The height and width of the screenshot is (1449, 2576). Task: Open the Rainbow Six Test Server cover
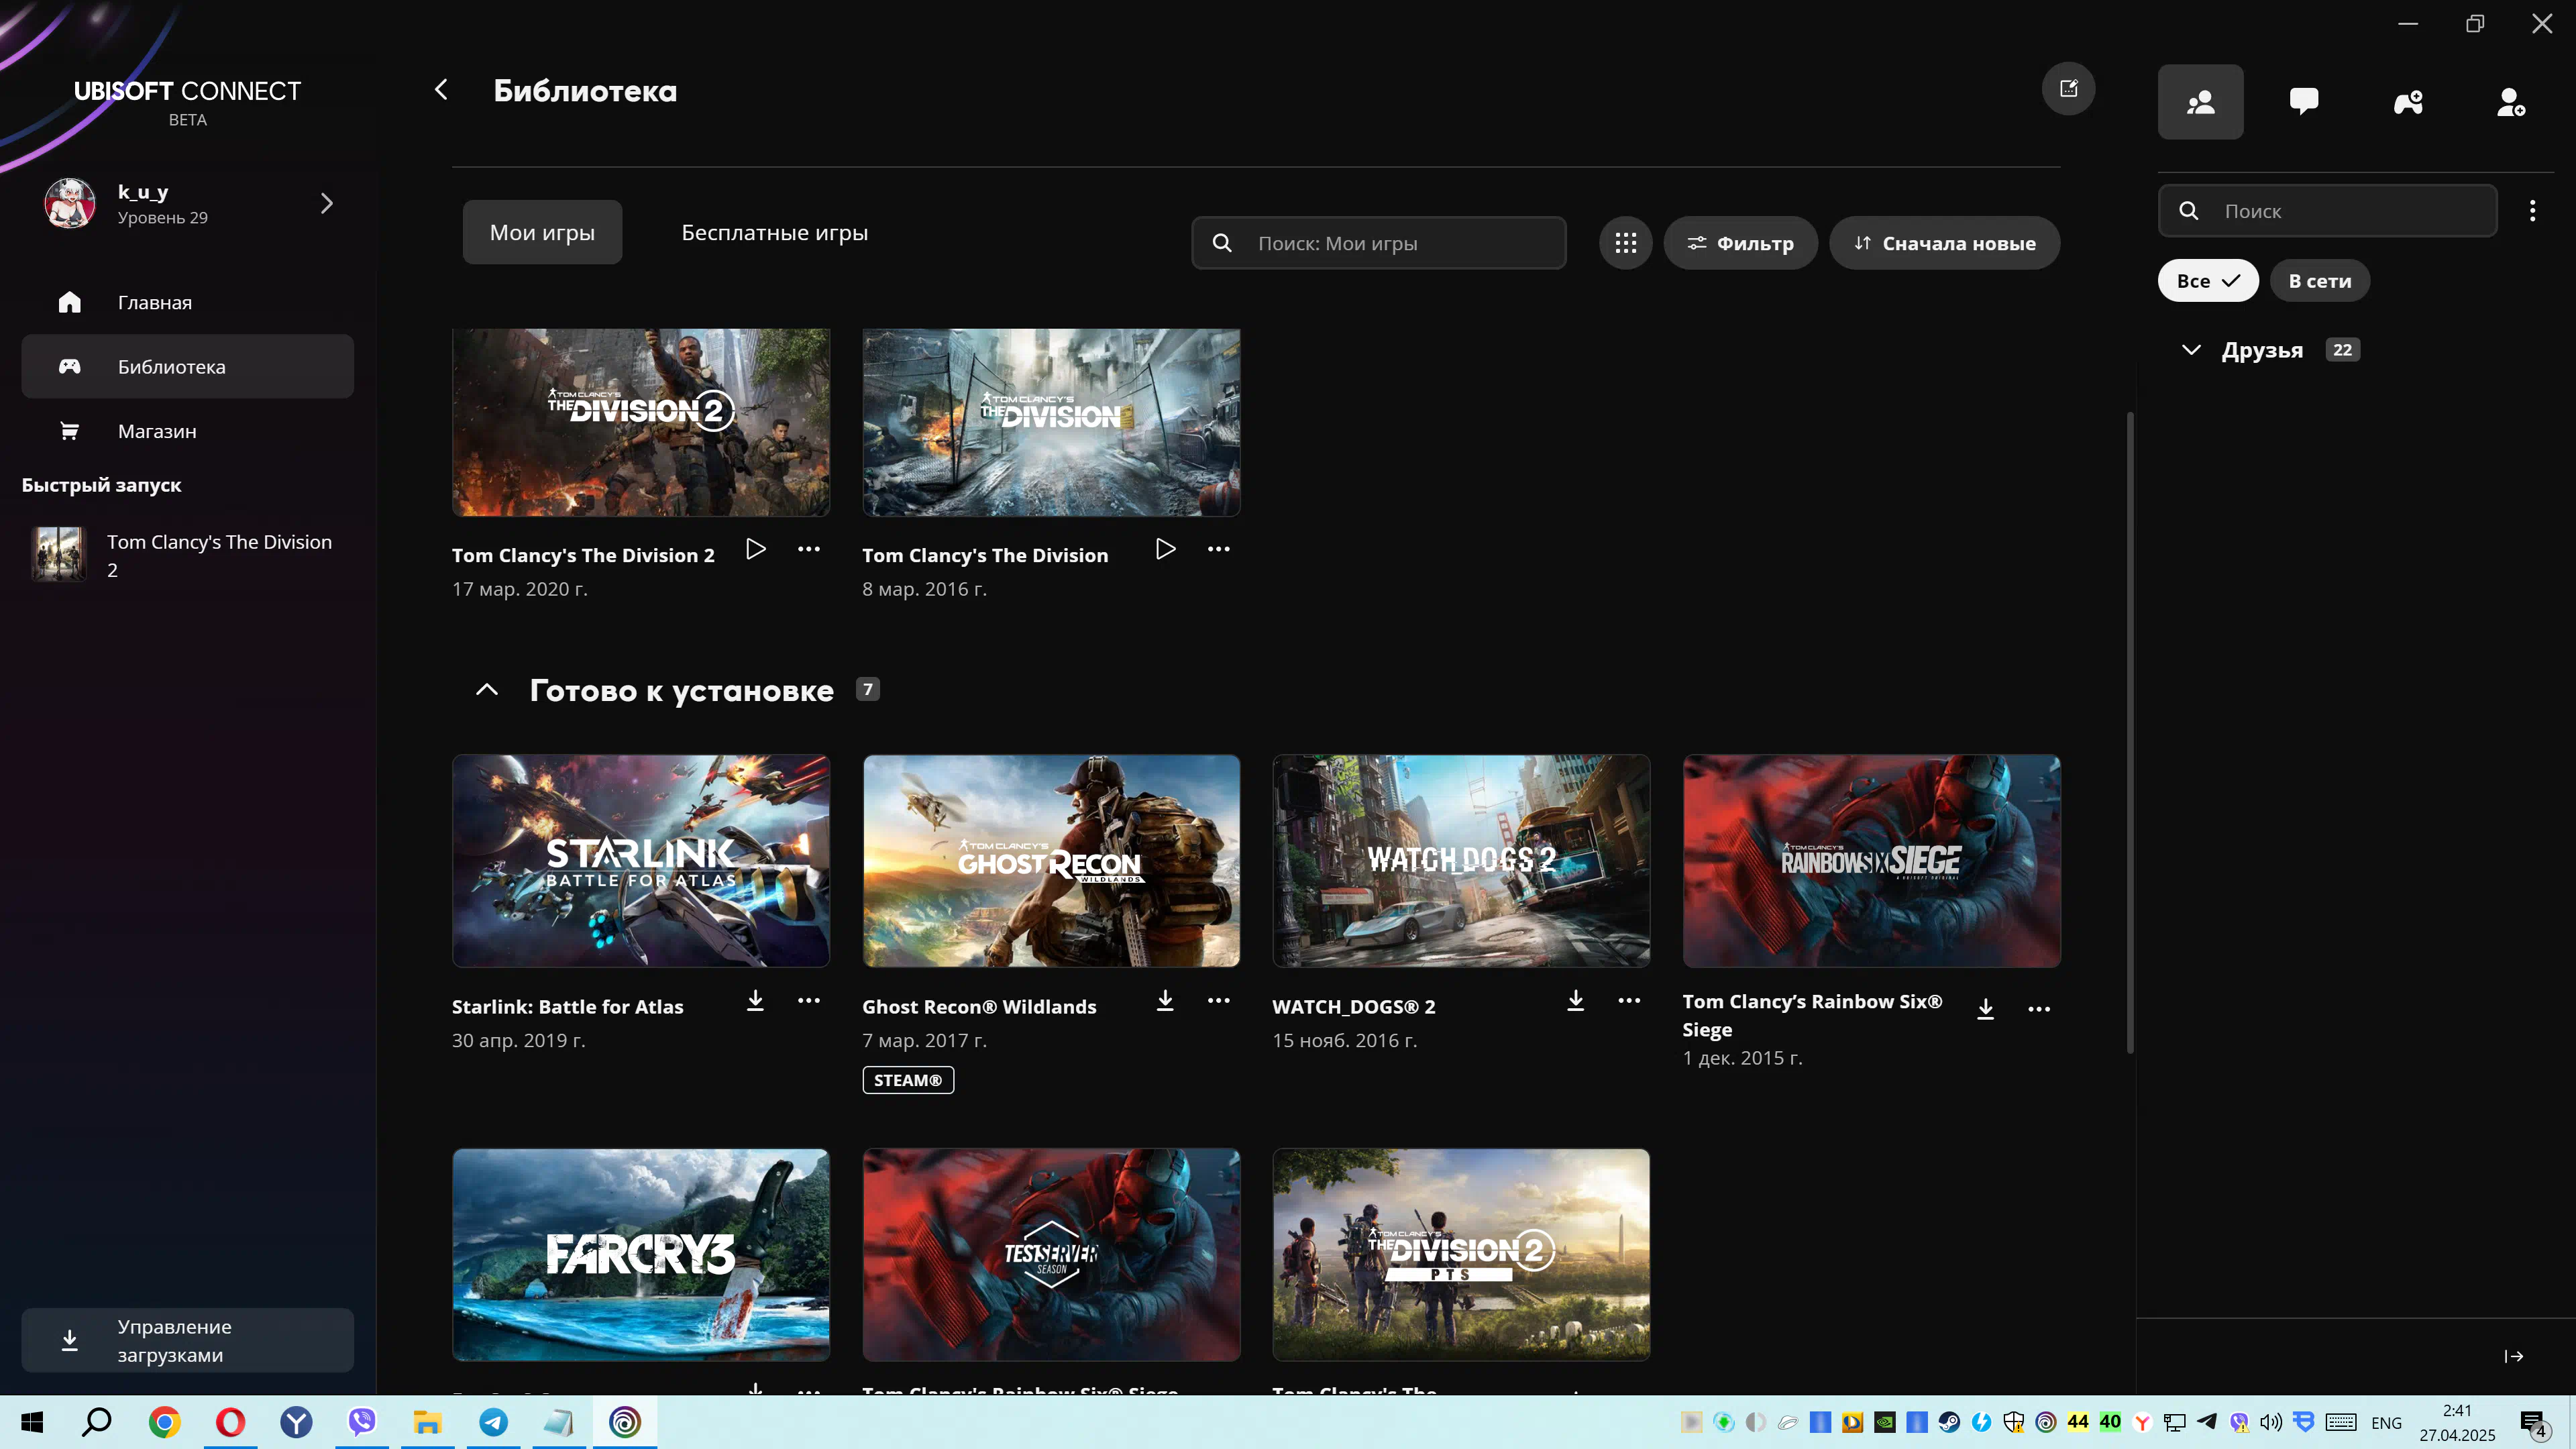tap(1051, 1255)
